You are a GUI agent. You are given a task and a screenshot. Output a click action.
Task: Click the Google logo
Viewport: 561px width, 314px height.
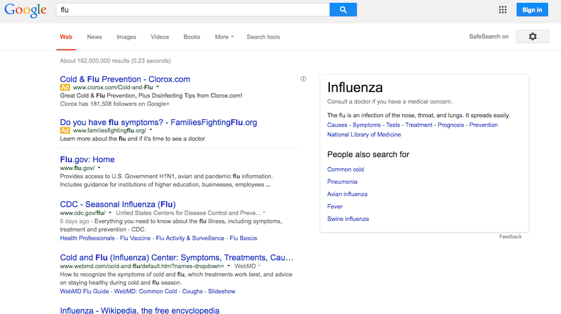pos(25,10)
